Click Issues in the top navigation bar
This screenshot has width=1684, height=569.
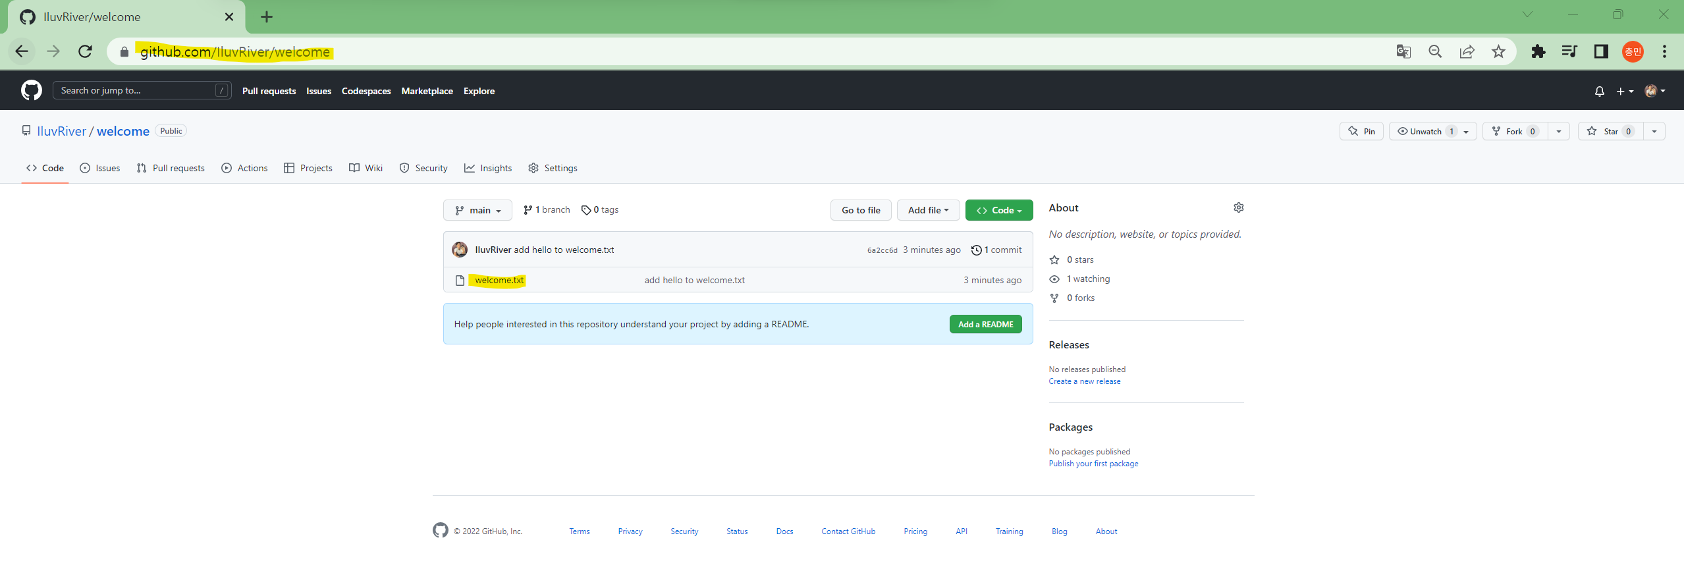[319, 91]
